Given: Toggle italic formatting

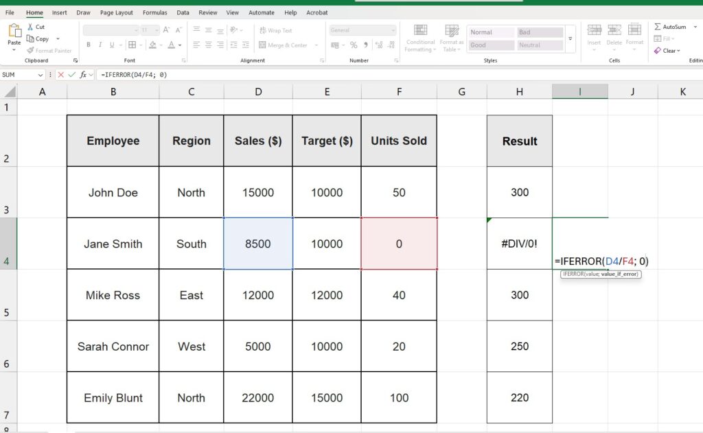Looking at the screenshot, I should pos(100,44).
